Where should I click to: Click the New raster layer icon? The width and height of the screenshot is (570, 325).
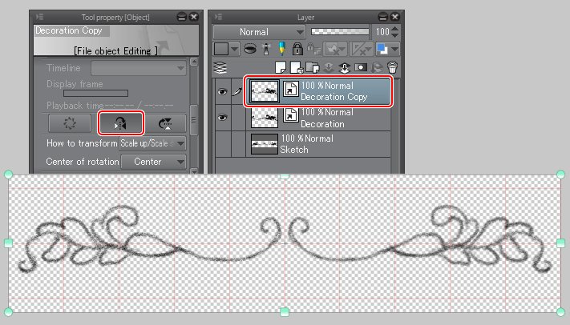pos(281,67)
